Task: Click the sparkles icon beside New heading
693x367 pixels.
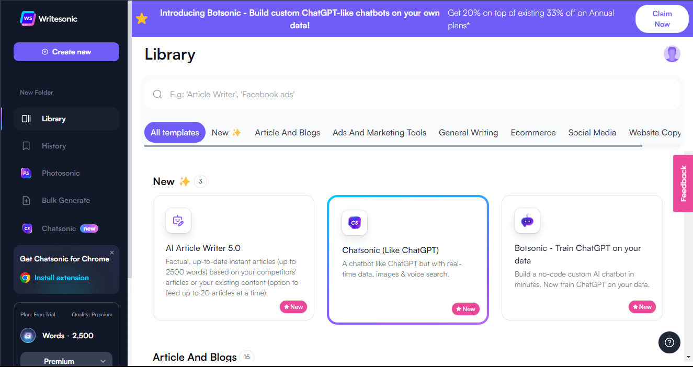Action: [x=184, y=181]
